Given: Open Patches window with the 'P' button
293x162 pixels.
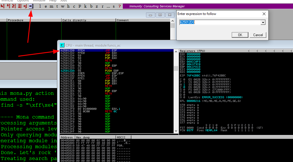Looking at the screenshot, I should tap(80, 6).
